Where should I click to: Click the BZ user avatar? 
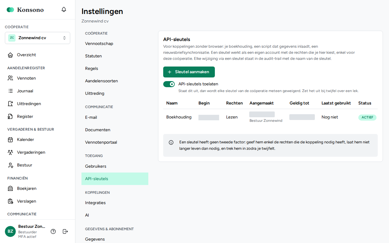click(10, 231)
